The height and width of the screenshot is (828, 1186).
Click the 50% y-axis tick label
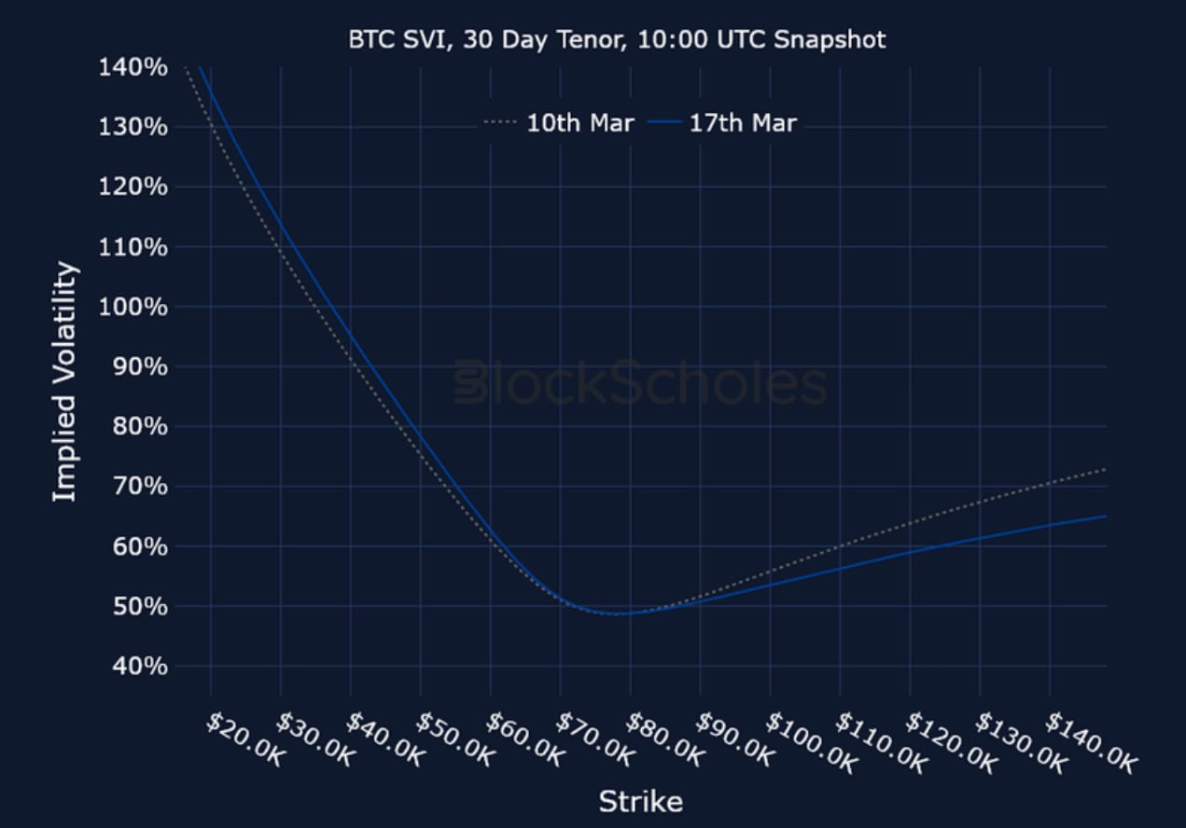pos(140,606)
